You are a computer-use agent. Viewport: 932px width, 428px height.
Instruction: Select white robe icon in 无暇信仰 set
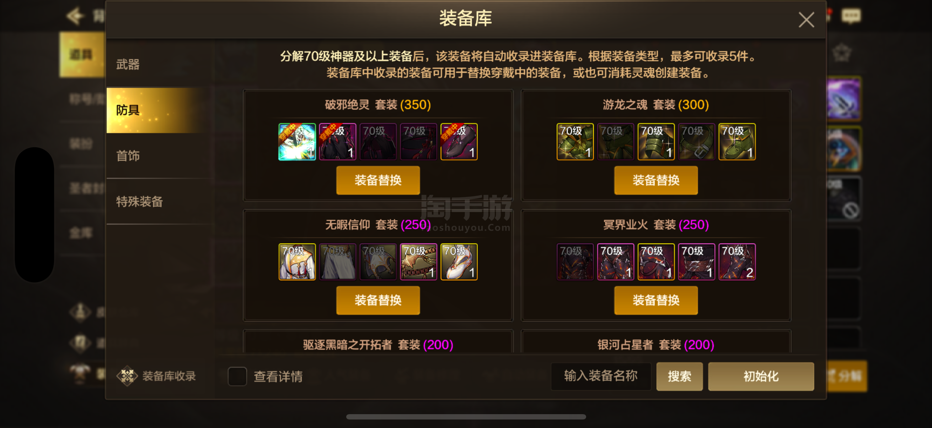tap(297, 262)
